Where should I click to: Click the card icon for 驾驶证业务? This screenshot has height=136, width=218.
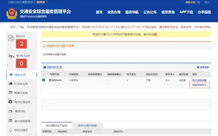pos(11,93)
